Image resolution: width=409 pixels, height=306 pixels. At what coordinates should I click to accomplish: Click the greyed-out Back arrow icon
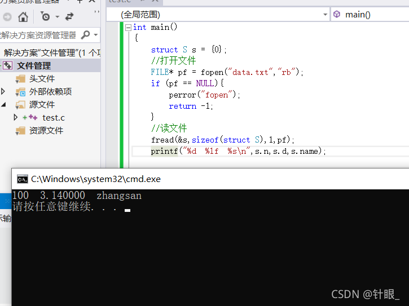click(7, 17)
